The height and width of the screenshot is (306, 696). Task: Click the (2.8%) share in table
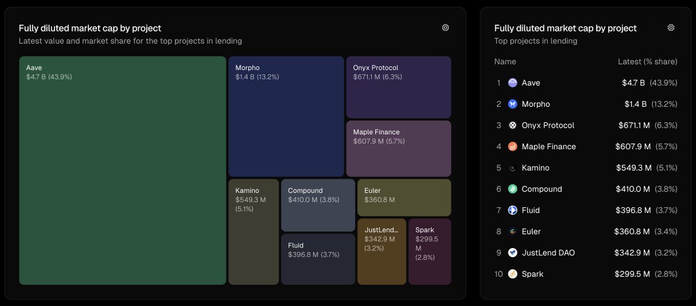(x=665, y=274)
